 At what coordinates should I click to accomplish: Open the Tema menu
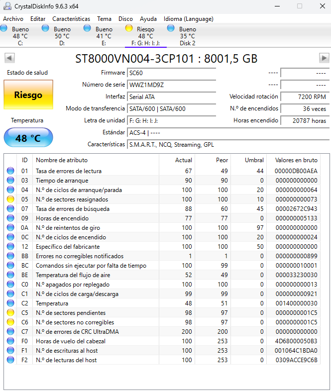point(105,19)
